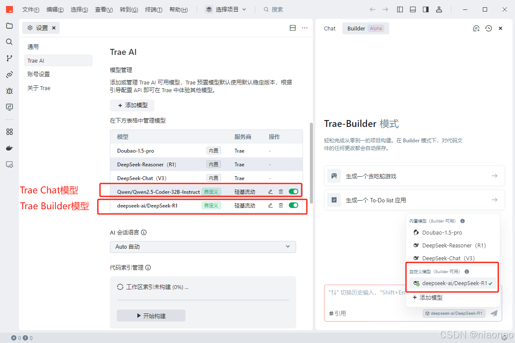Select 关于 Trae settings category

click(x=58, y=88)
